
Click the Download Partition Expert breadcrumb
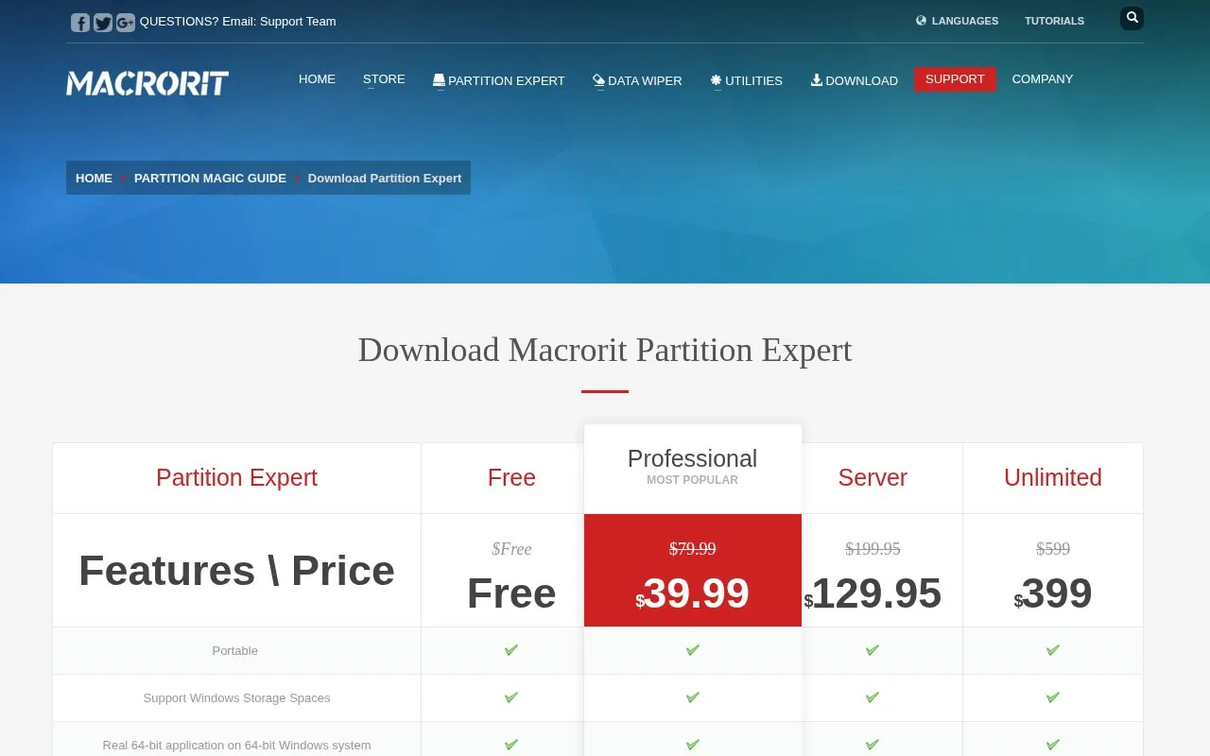click(x=385, y=179)
